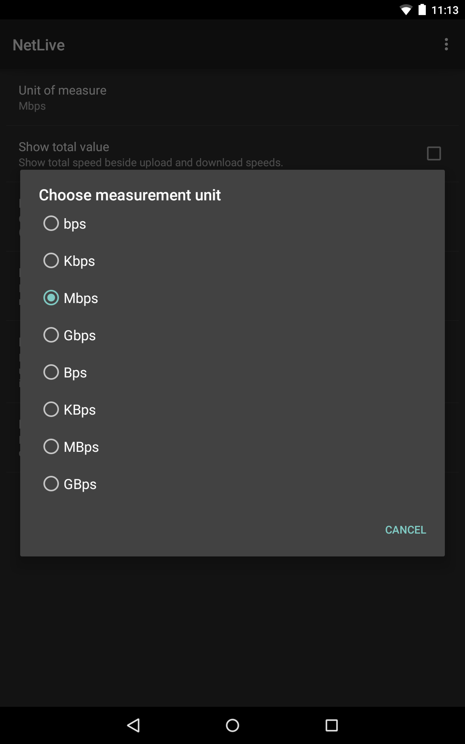Choose the KBps radio option

coord(51,410)
